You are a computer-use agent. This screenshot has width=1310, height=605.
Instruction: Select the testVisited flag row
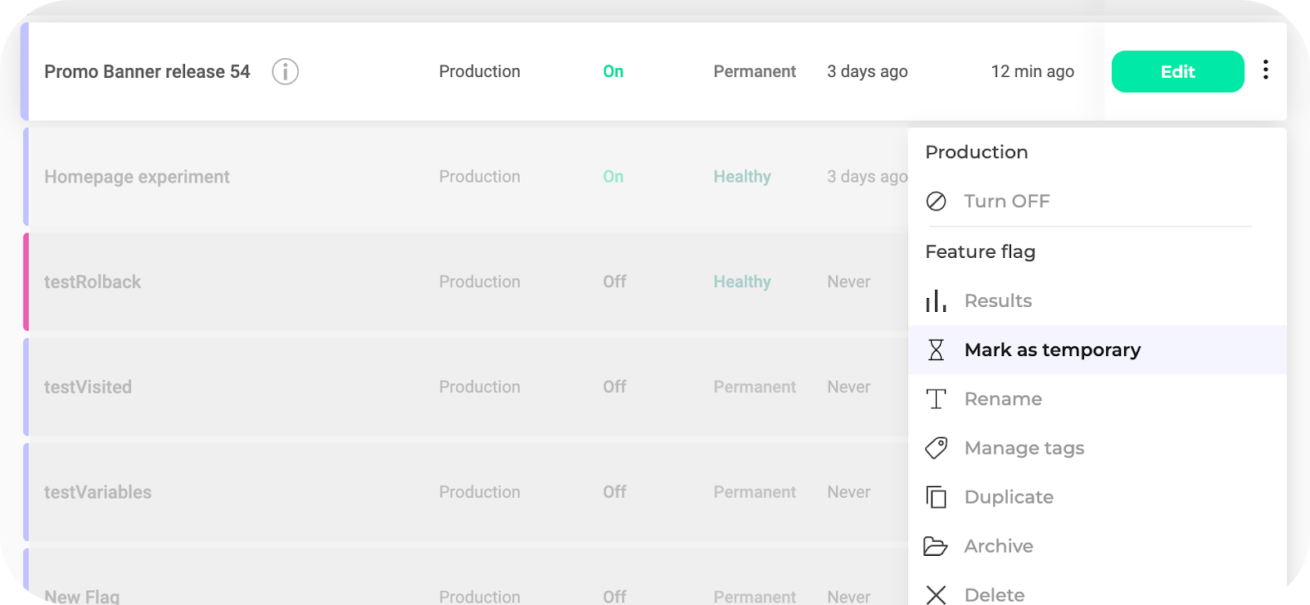pyautogui.click(x=88, y=387)
